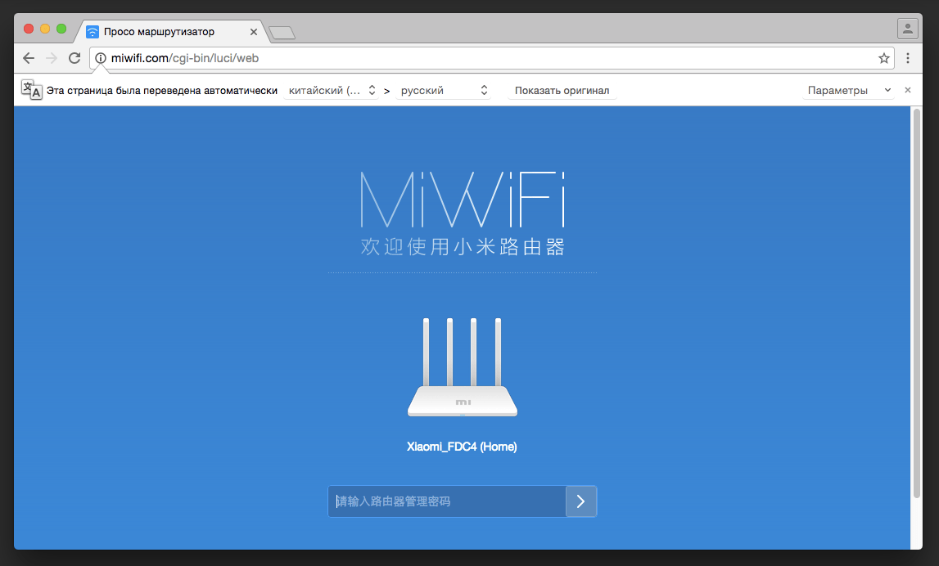Open the Chrome user profile button
The height and width of the screenshot is (566, 939).
click(907, 28)
